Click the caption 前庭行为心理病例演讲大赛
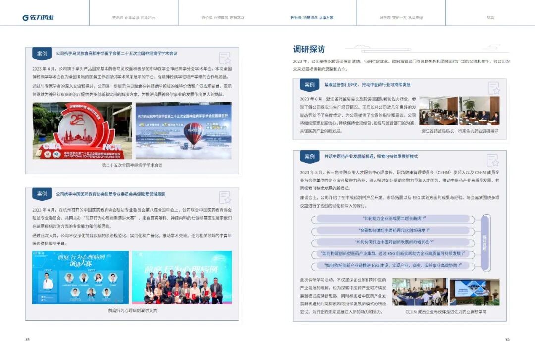The height and width of the screenshot is (363, 535). coord(132,311)
